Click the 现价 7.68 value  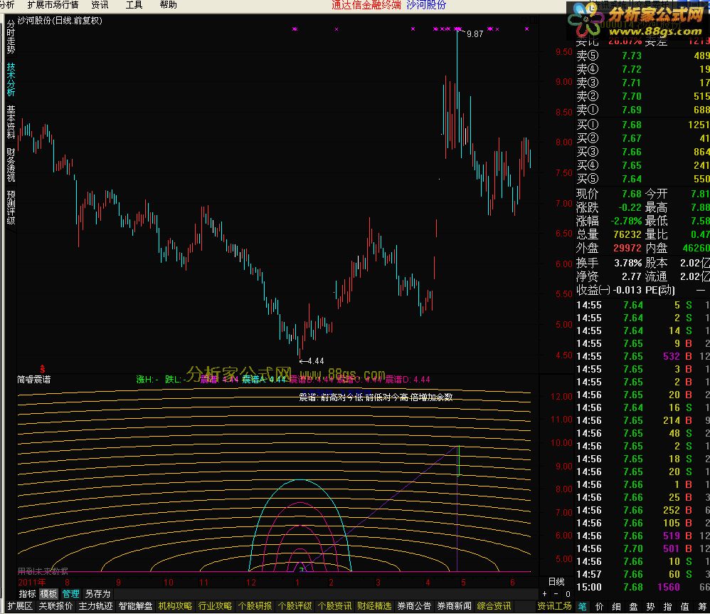[632, 194]
